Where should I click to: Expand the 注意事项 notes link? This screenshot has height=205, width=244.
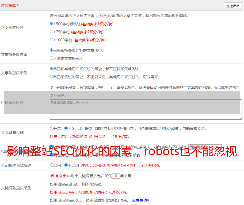(x=140, y=200)
